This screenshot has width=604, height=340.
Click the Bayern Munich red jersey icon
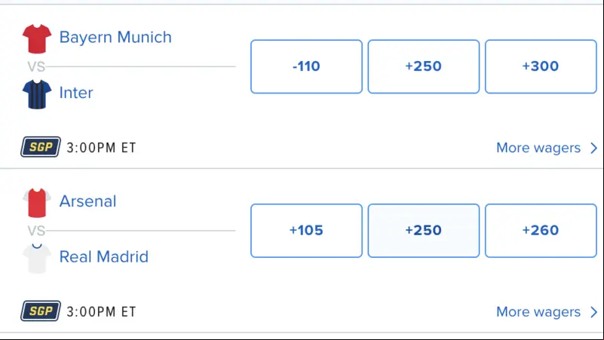37,38
